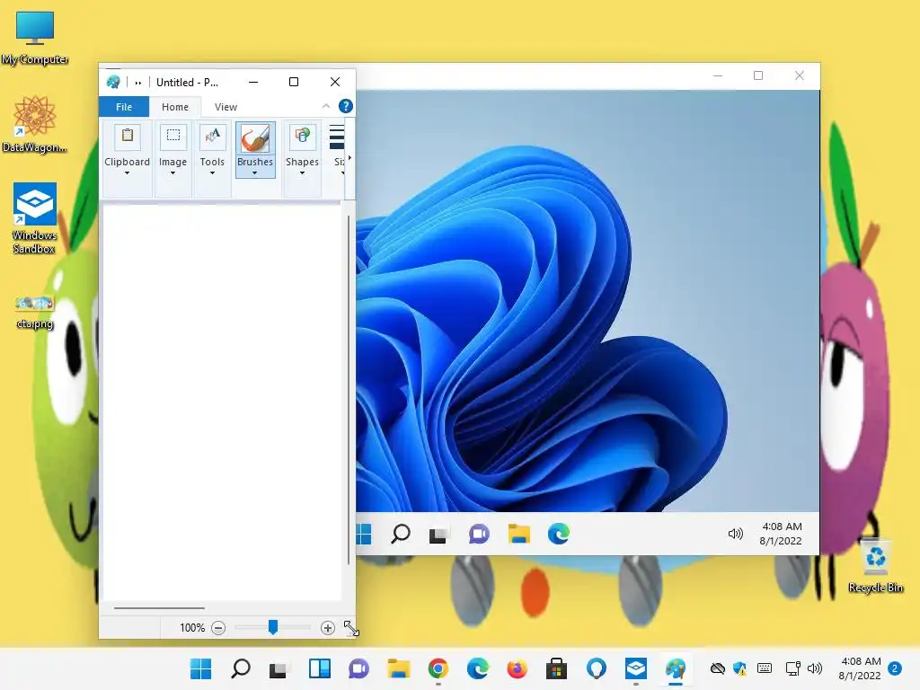Switch to Windows Sandbox on host taskbar
The width and height of the screenshot is (920, 690).
[x=636, y=668]
